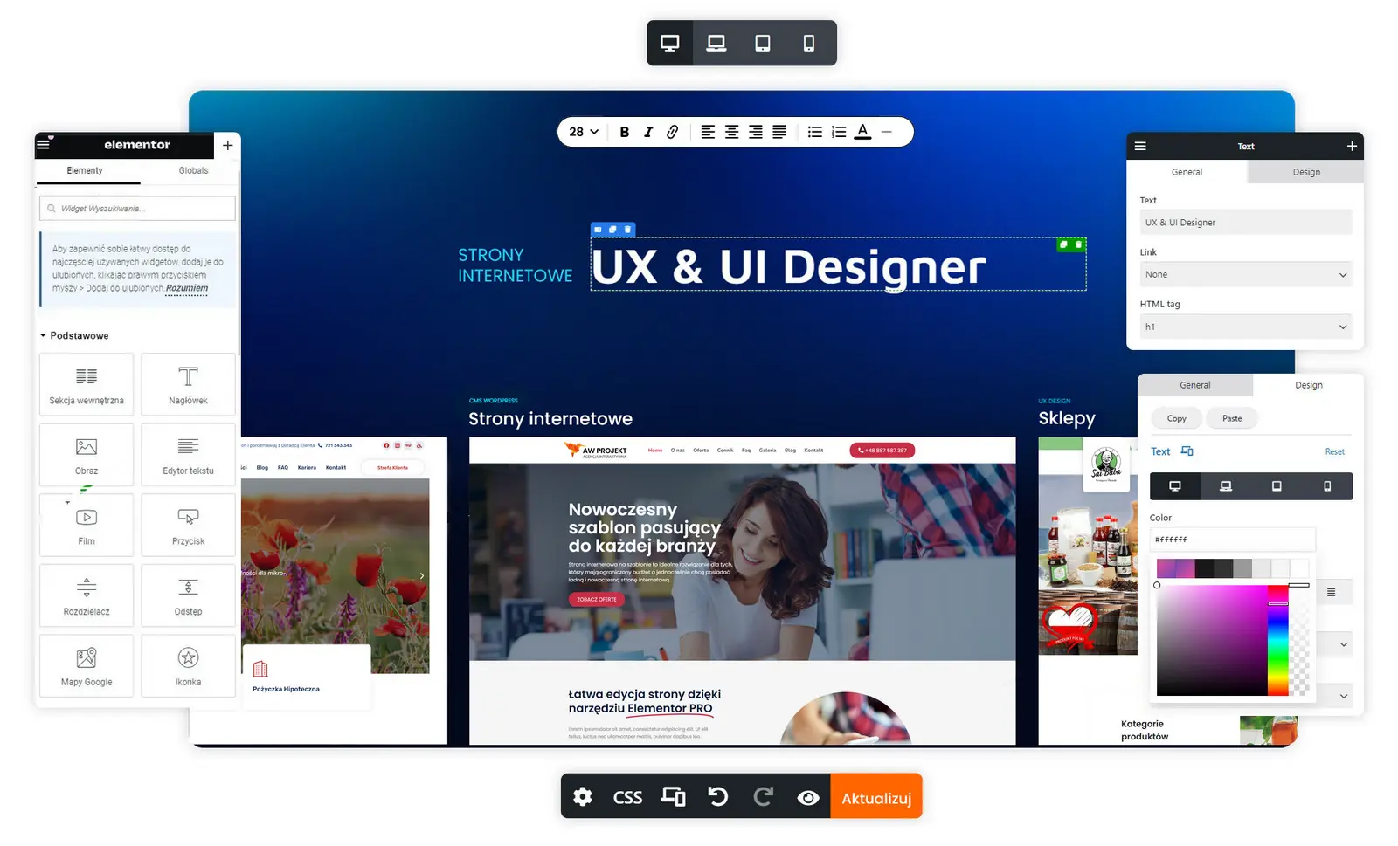This screenshot has height=846, width=1398.
Task: Switch to the Globals tab
Action: tap(193, 170)
